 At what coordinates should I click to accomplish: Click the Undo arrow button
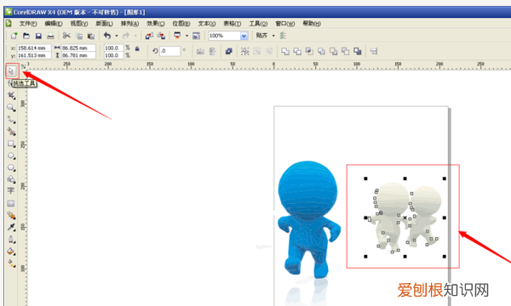[107, 36]
